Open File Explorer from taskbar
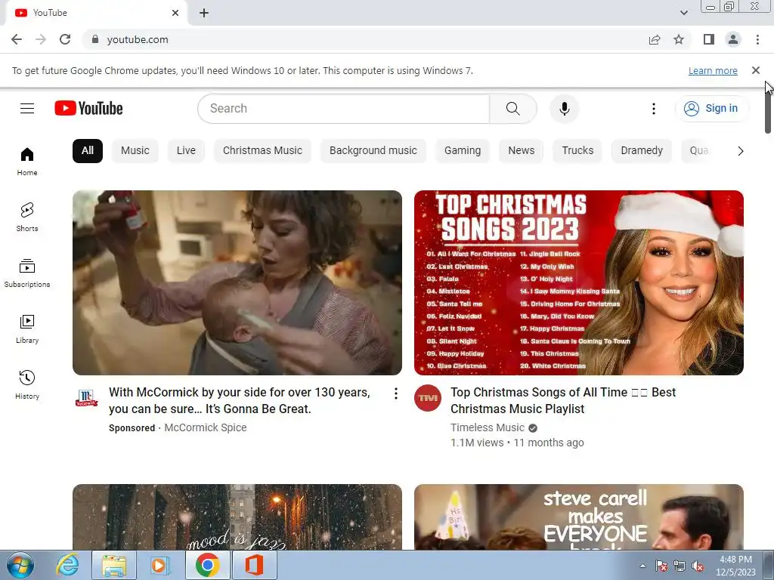This screenshot has width=774, height=580. (114, 565)
